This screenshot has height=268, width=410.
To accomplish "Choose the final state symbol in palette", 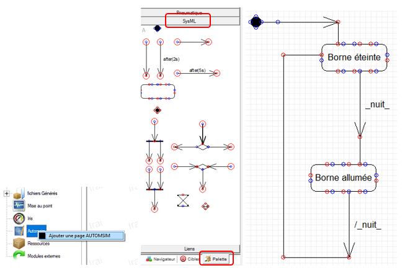I will pos(158,110).
